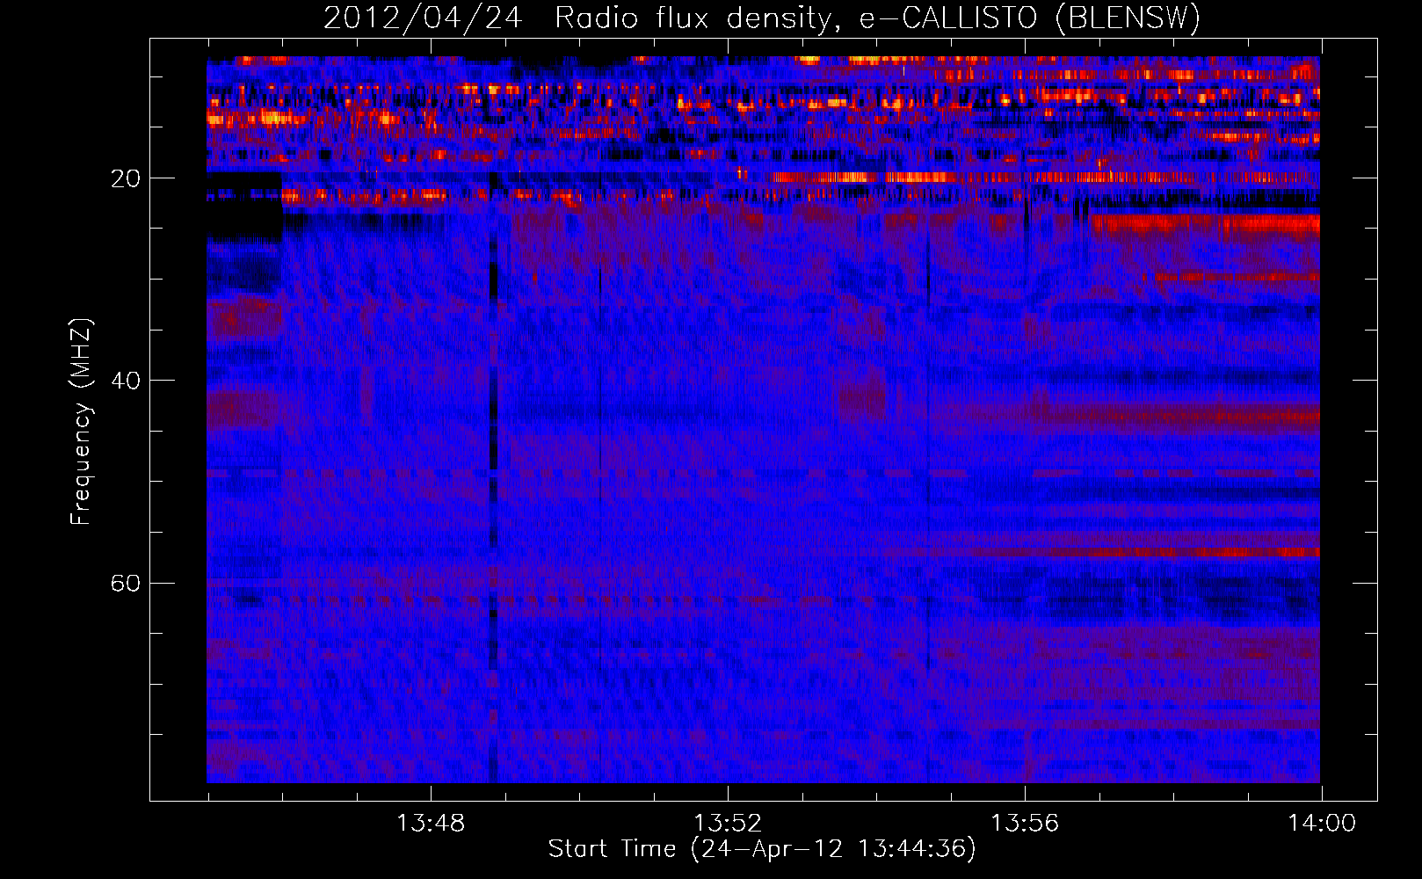Click the 60 MHz frequency tick label
1422x879 pixels.
125,584
